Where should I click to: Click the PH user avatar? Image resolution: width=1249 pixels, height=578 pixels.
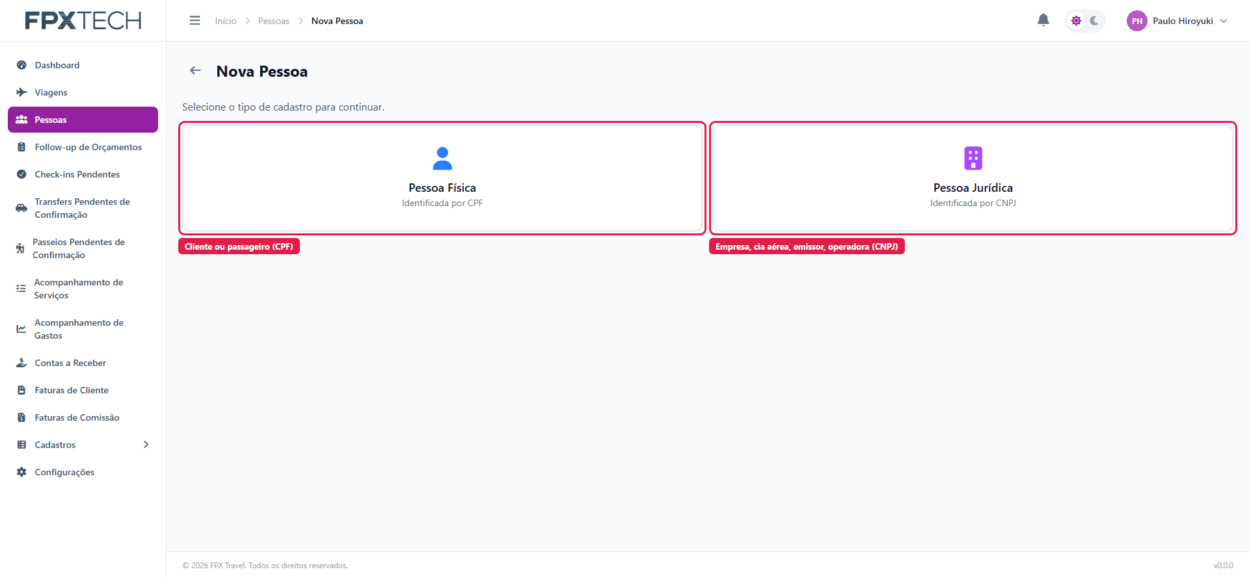[x=1136, y=21]
